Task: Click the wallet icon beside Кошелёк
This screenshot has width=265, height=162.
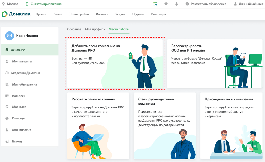Action: click(x=7, y=96)
